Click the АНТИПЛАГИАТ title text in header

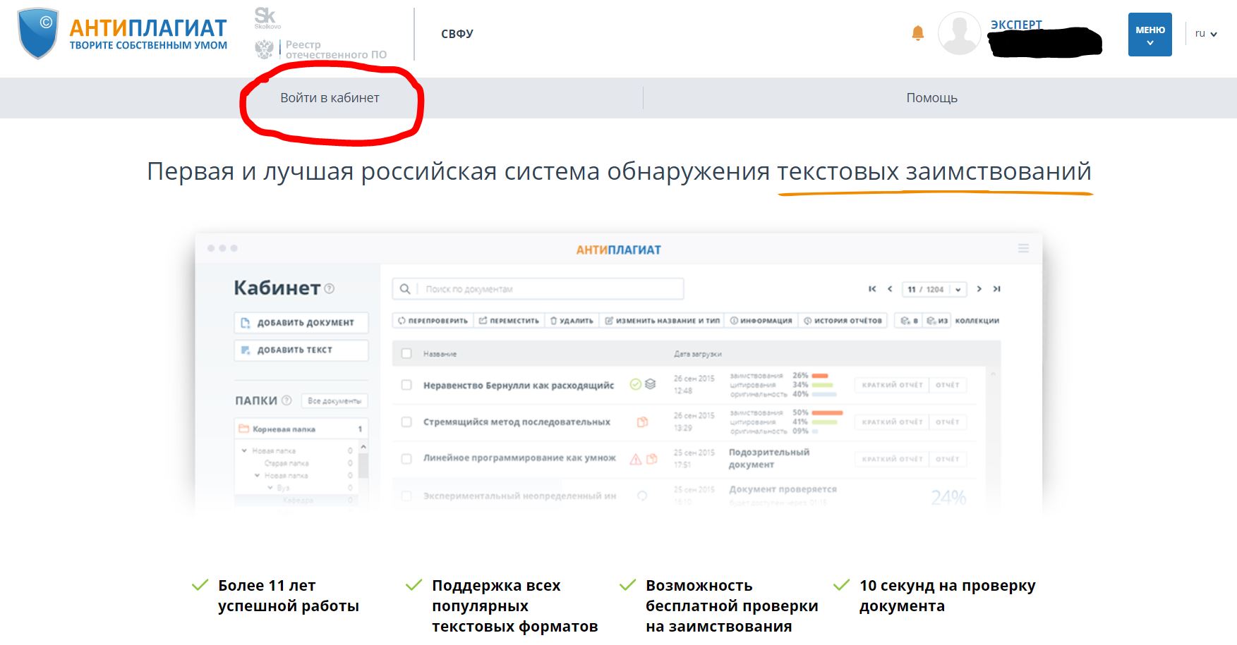(148, 27)
